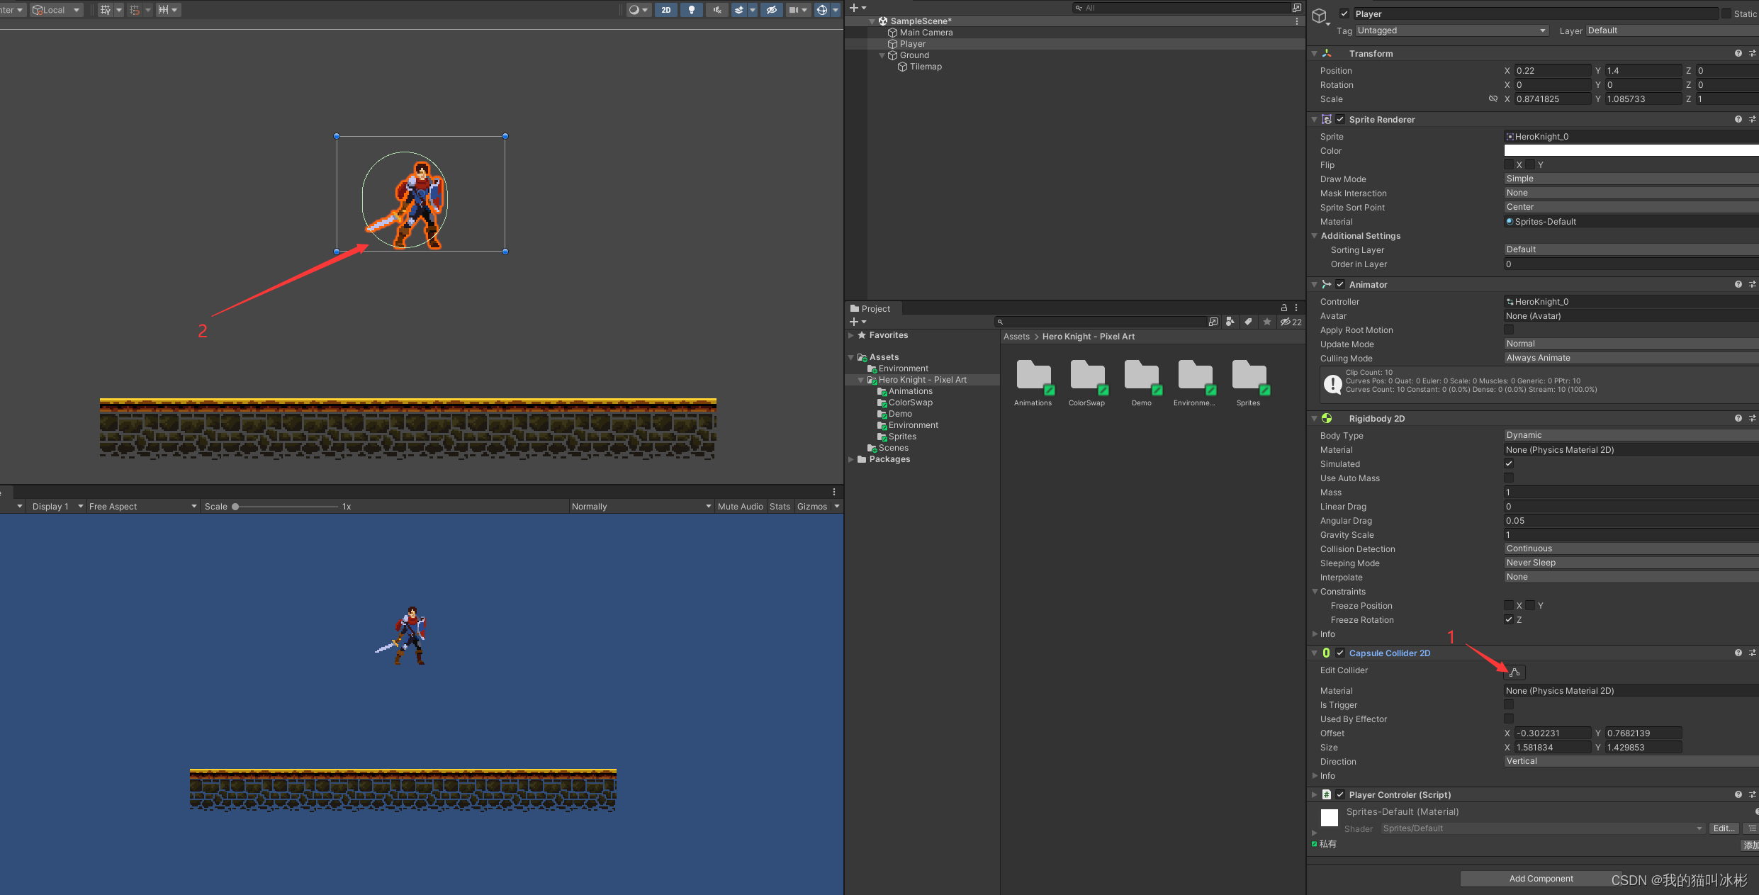Click material shader Edit... button
This screenshot has width=1759, height=895.
1724,828
